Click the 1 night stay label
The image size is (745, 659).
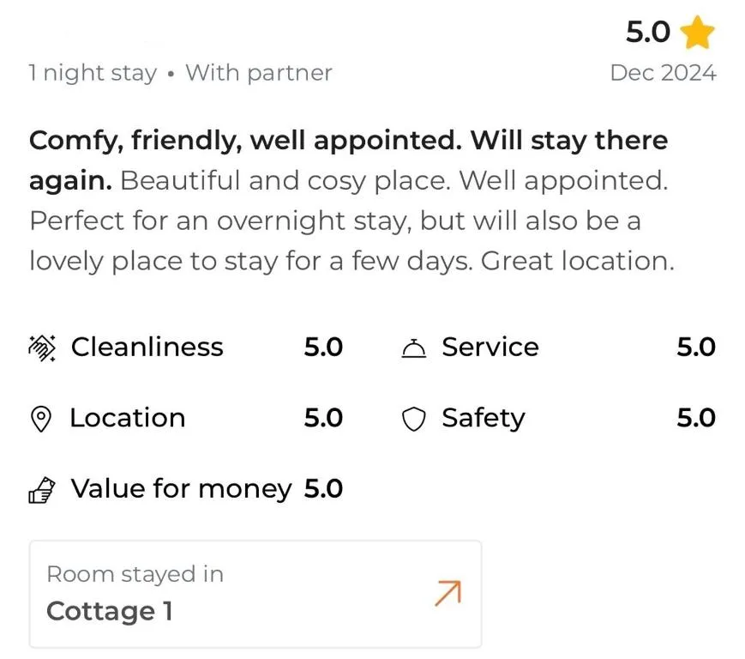pyautogui.click(x=93, y=73)
